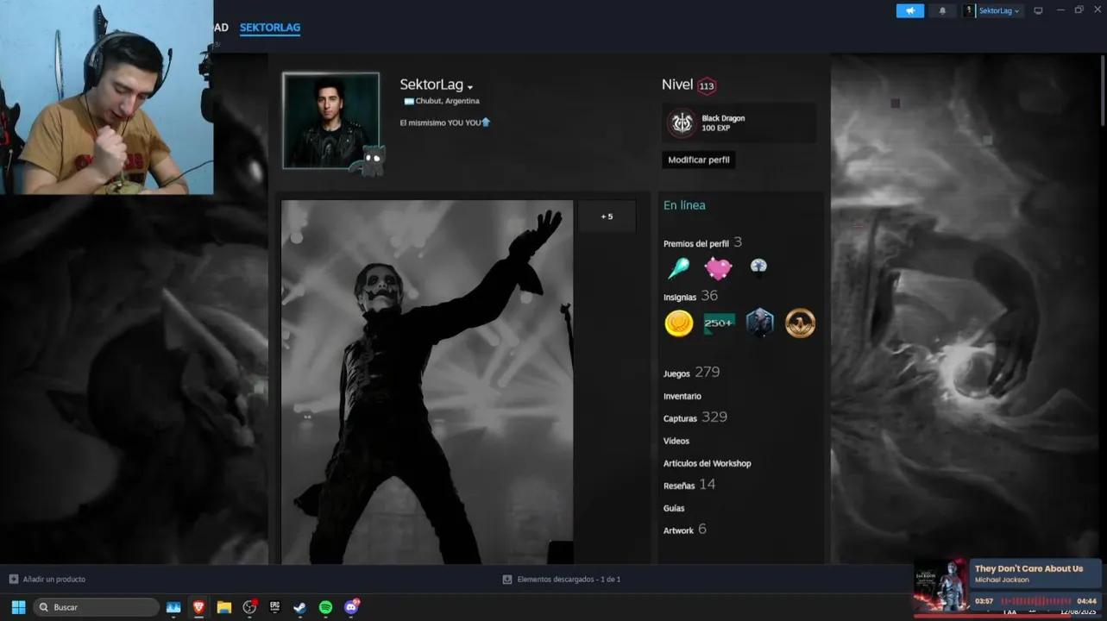Open Spotify from the taskbar
Viewport: 1107px width, 621px height.
tap(325, 607)
